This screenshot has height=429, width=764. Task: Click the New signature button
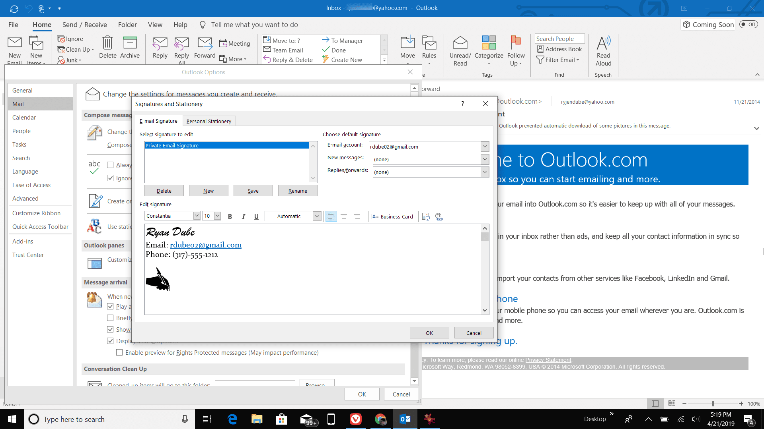point(209,190)
